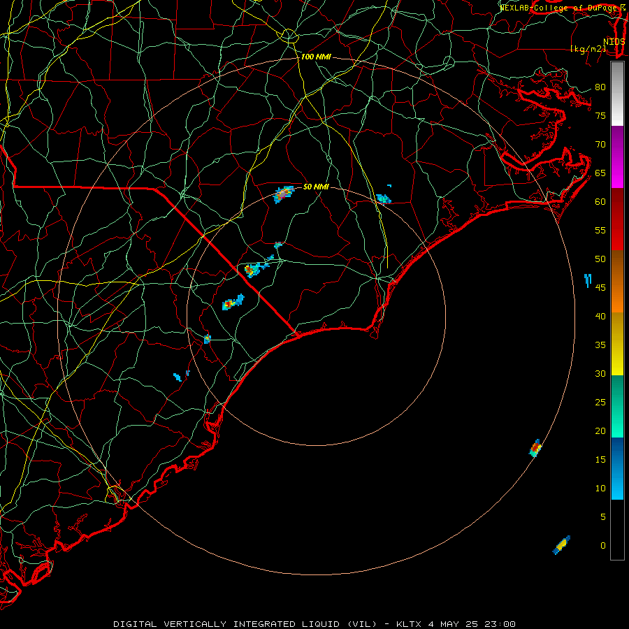629x629 pixels.
Task: Click the 45 value on the color scale
Action: [x=600, y=288]
